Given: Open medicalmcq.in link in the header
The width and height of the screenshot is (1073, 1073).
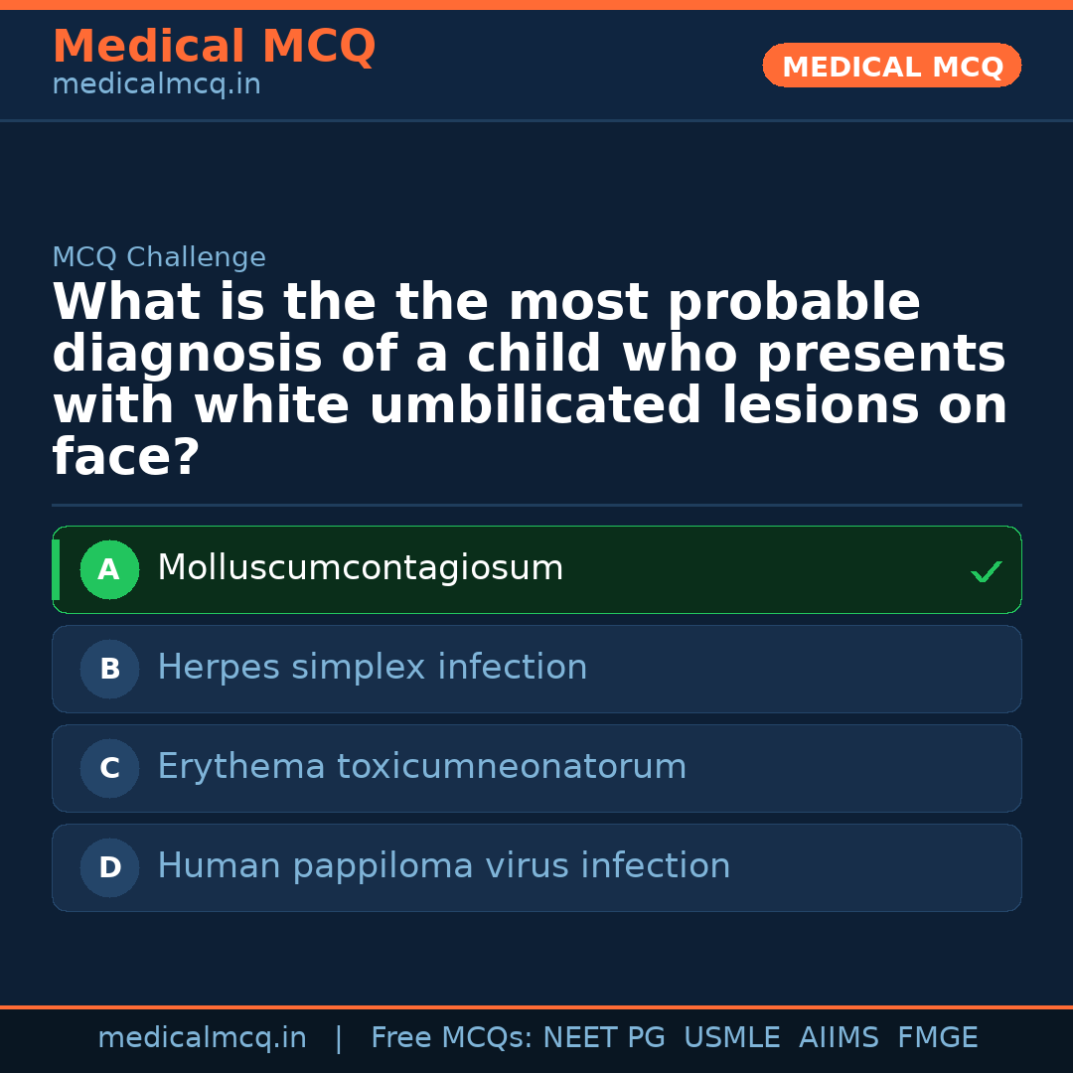Looking at the screenshot, I should coord(156,85).
